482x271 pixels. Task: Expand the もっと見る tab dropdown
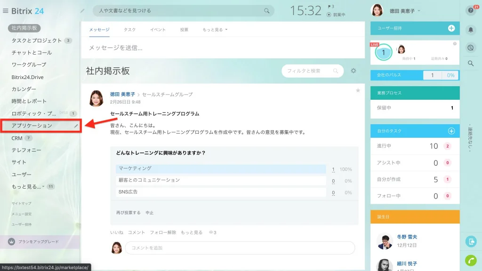coord(215,30)
